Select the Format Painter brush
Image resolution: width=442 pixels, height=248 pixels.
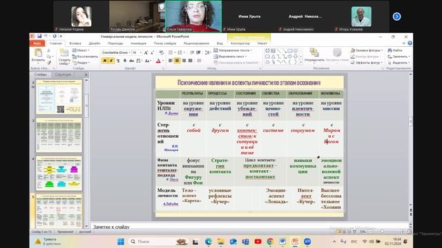48,63
